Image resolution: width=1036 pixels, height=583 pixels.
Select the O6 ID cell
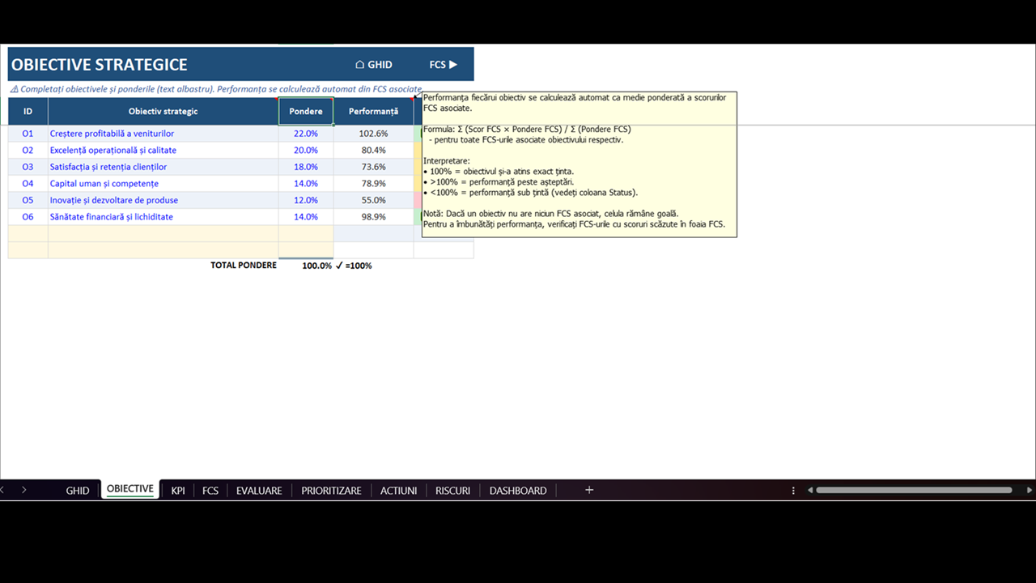click(28, 217)
